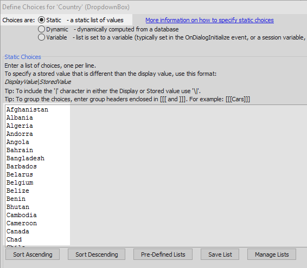The width and height of the screenshot is (307, 268).
Task: Click the Afghanistan line in the list
Action: pyautogui.click(x=27, y=109)
